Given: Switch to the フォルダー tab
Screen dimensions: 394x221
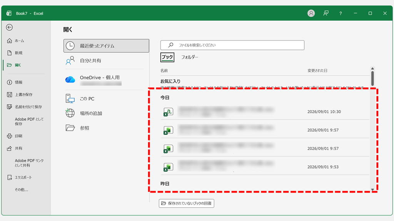Looking at the screenshot, I should point(190,57).
